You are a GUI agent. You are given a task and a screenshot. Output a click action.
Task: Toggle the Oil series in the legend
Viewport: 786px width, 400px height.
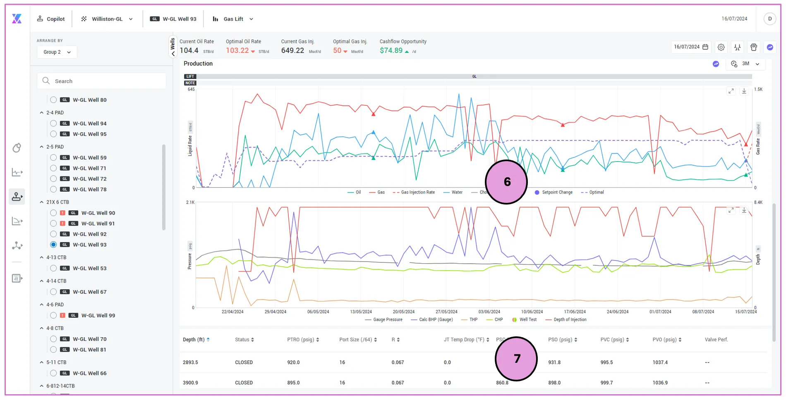pos(354,192)
